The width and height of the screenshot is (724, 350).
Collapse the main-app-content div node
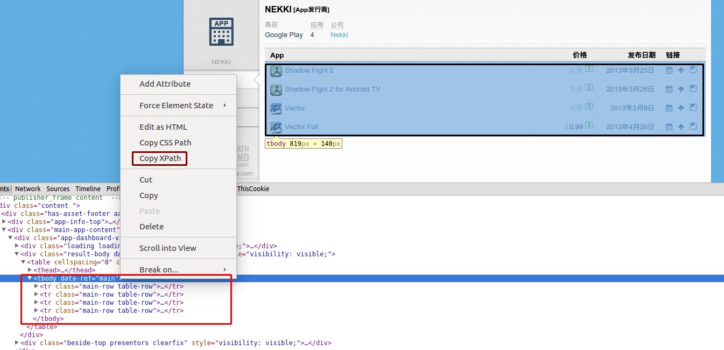(x=4, y=230)
